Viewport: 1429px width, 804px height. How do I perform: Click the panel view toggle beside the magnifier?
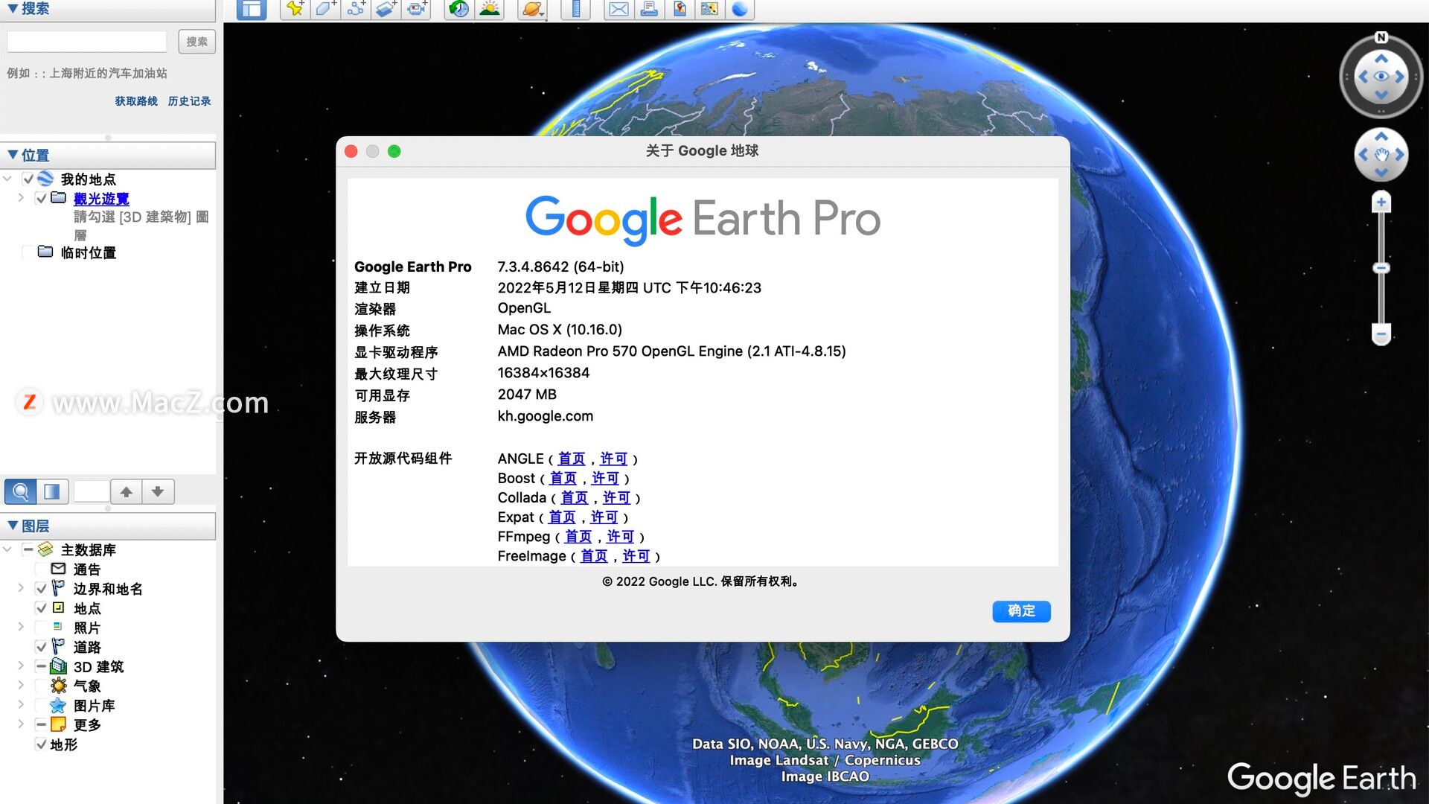click(52, 491)
